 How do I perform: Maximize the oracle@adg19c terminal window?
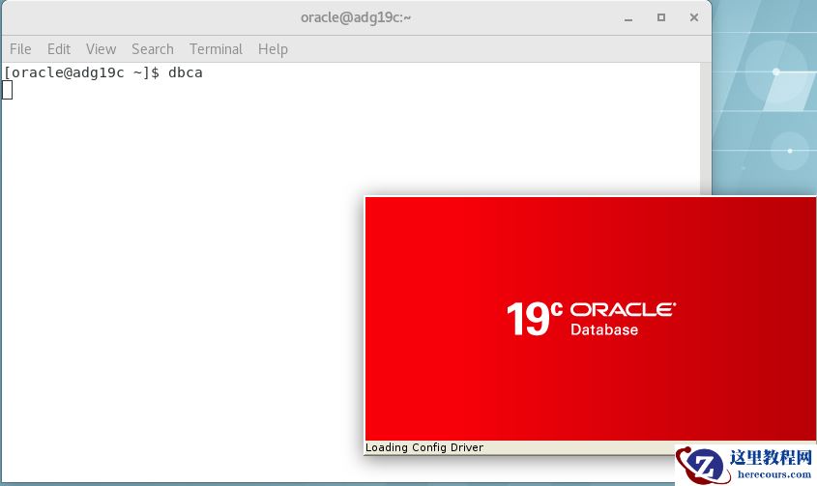point(660,17)
